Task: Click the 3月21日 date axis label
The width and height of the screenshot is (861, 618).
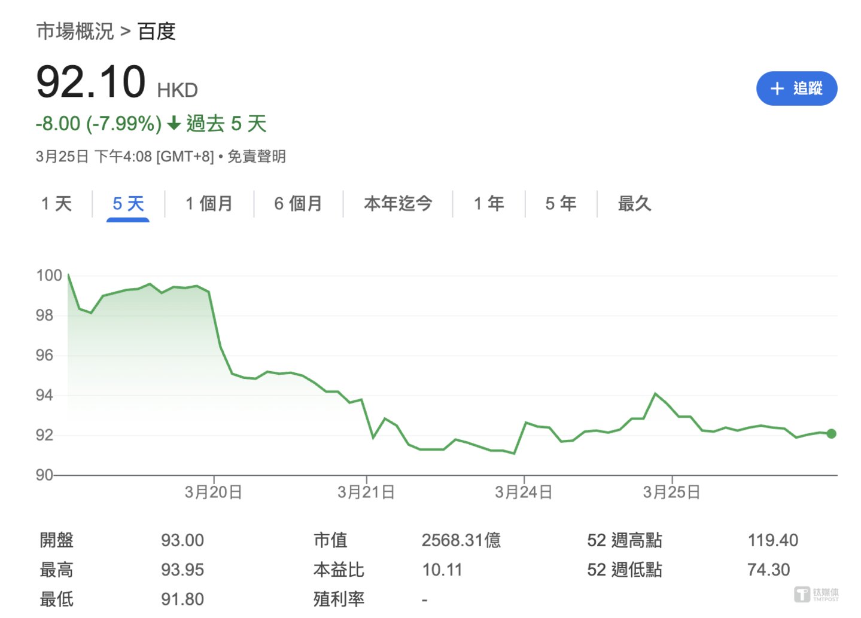Action: pyautogui.click(x=366, y=492)
